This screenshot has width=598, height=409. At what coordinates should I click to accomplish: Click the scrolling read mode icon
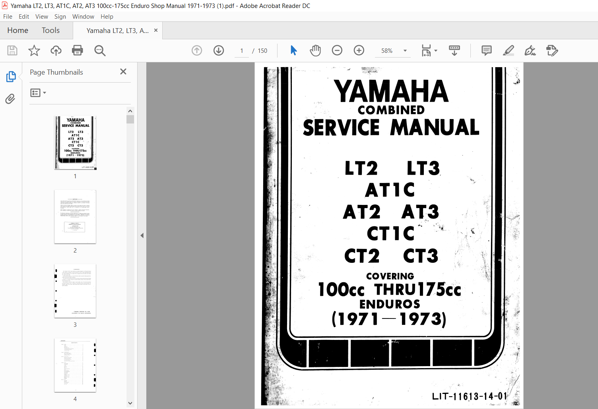(454, 50)
